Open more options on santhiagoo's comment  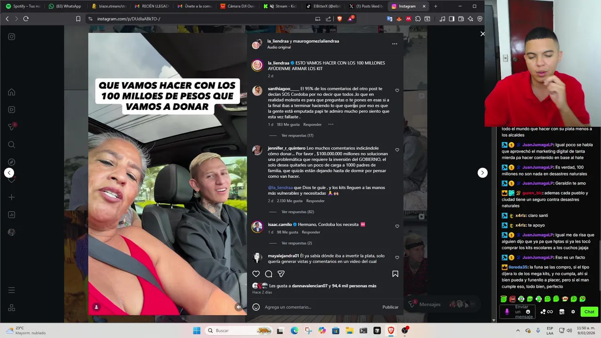(331, 124)
